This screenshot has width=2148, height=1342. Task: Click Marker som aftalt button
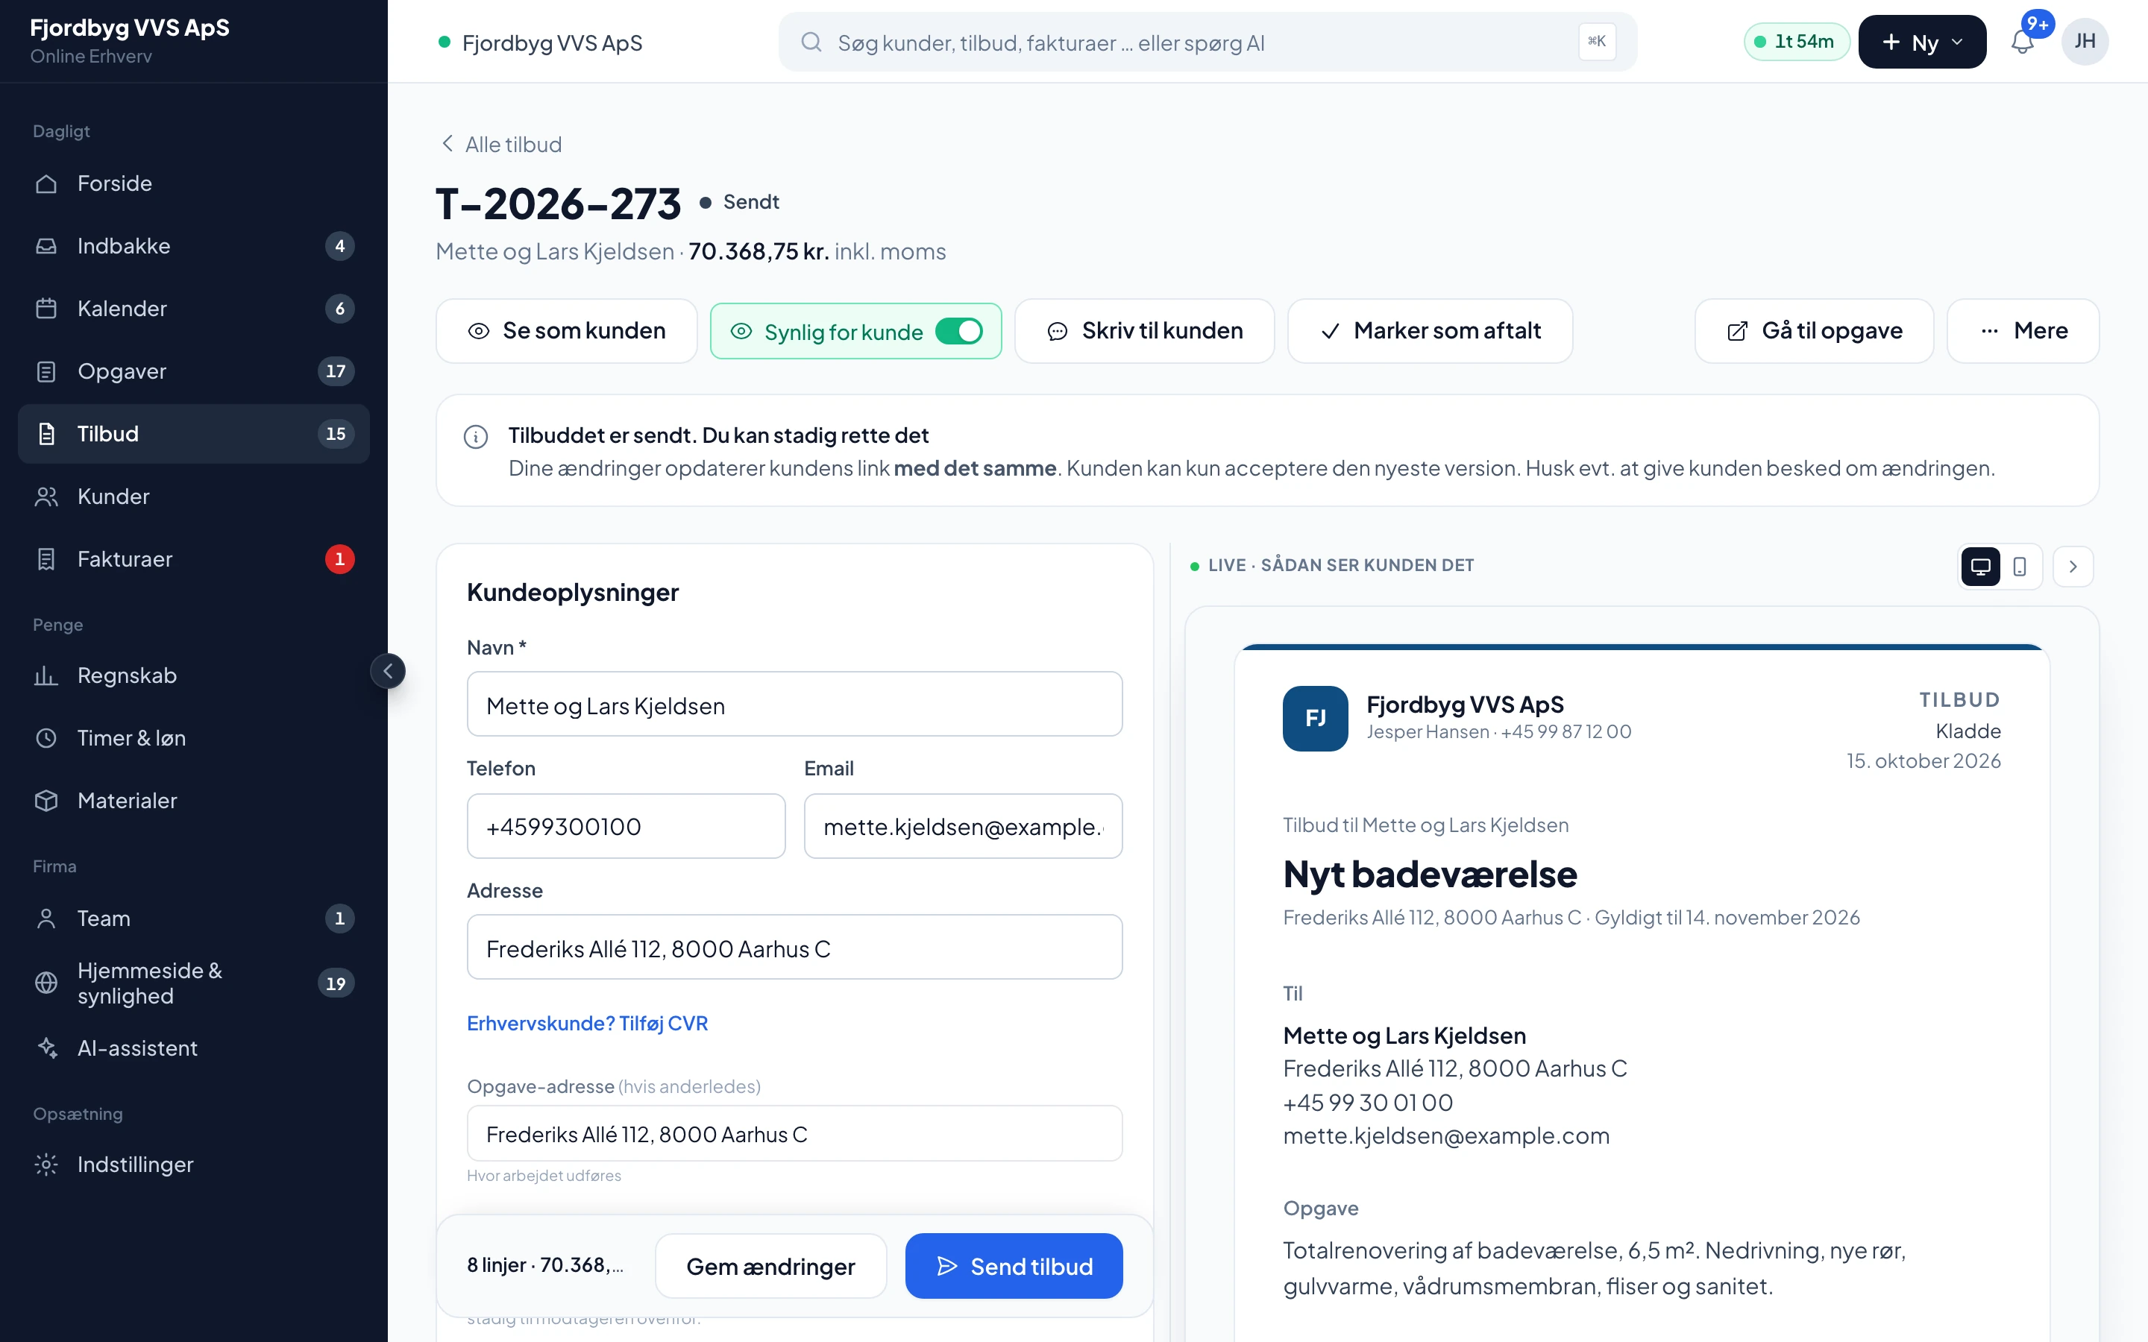tap(1430, 331)
